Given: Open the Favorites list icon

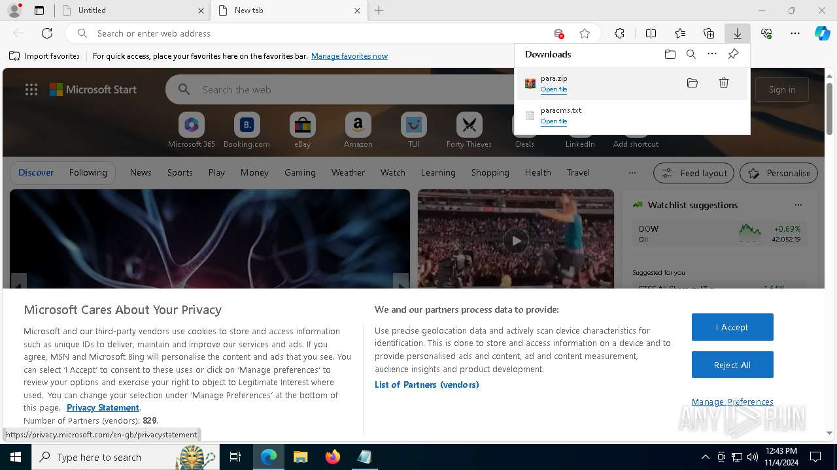Looking at the screenshot, I should tap(680, 33).
